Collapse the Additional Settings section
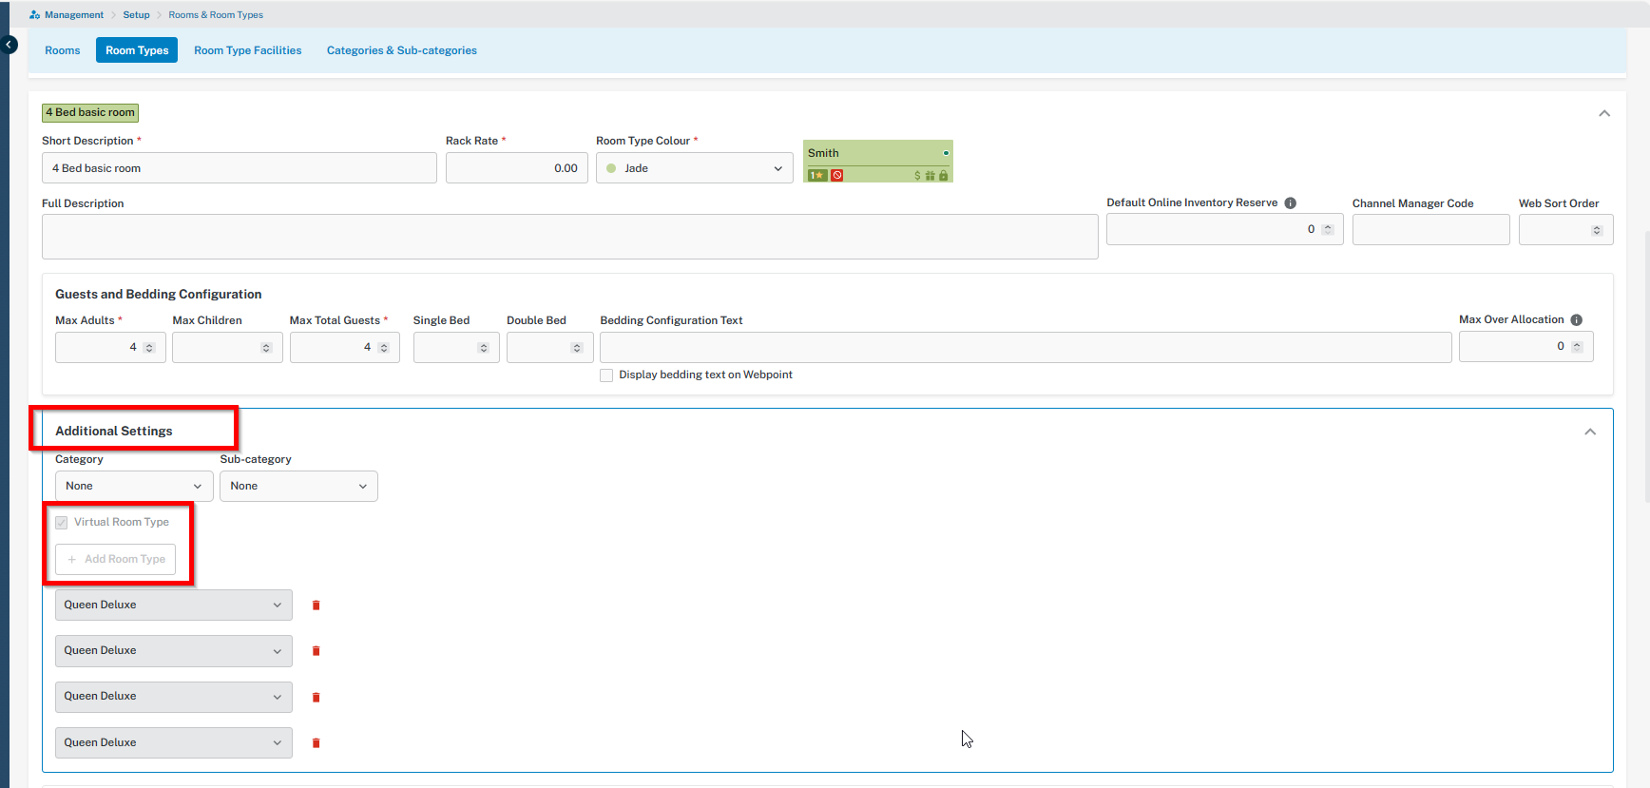The image size is (1650, 788). coord(1590,432)
